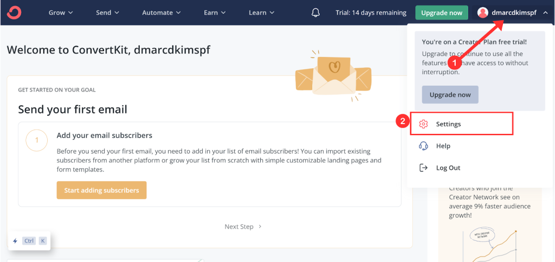The image size is (555, 262).
Task: Click the lightning bolt shortcut icon
Action: click(x=15, y=241)
